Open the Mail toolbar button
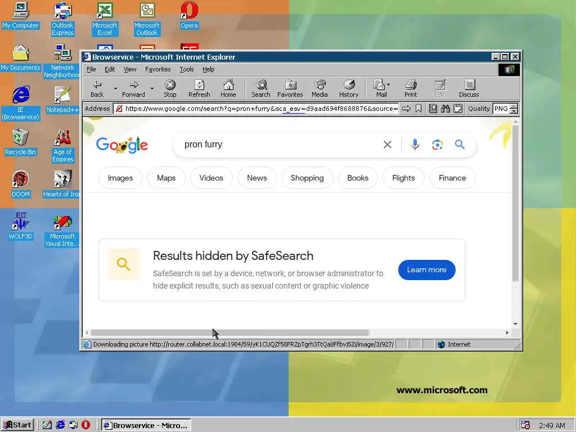 tap(380, 88)
